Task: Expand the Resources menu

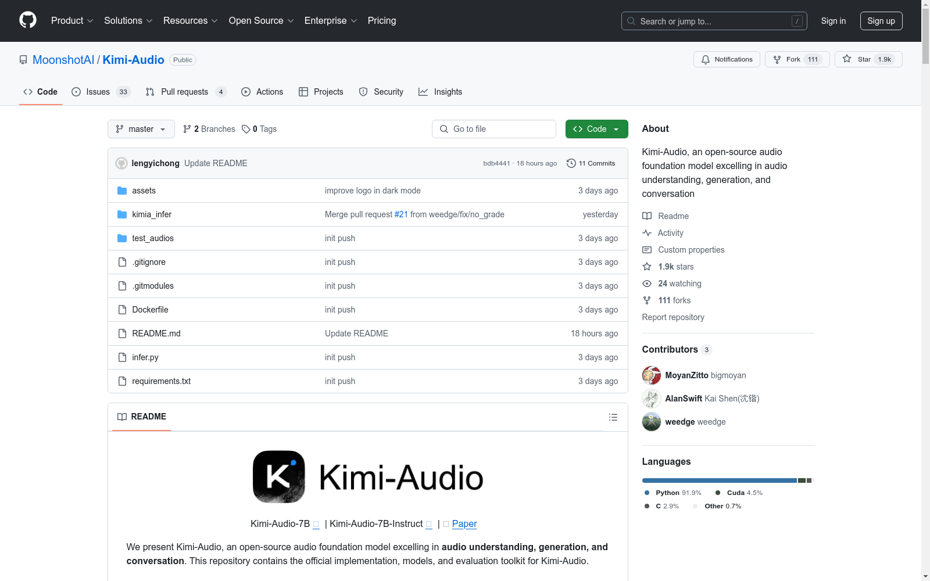Action: [x=190, y=20]
